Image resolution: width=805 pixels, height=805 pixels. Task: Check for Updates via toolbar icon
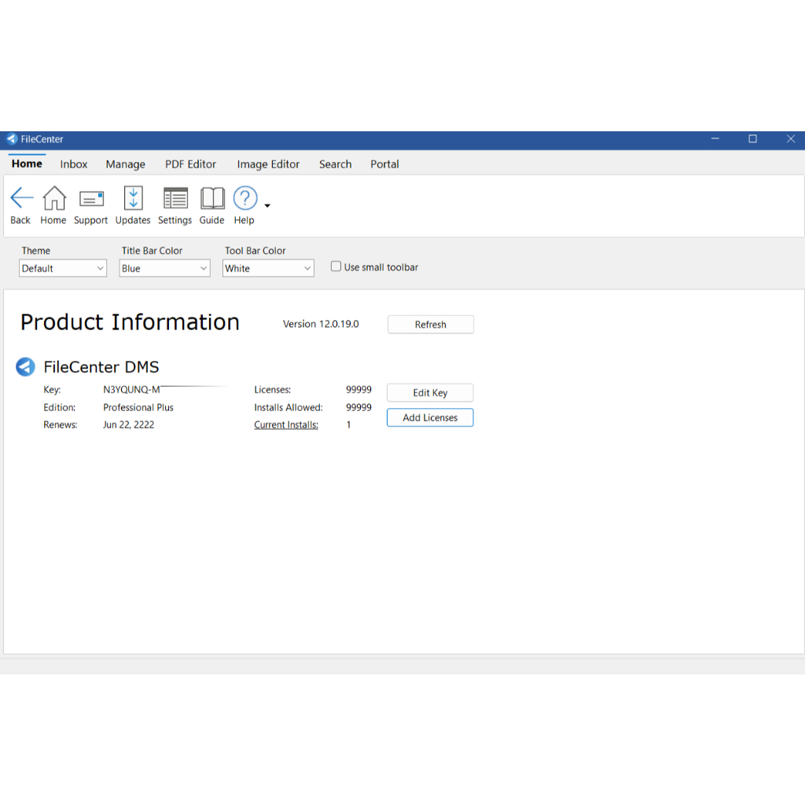133,199
